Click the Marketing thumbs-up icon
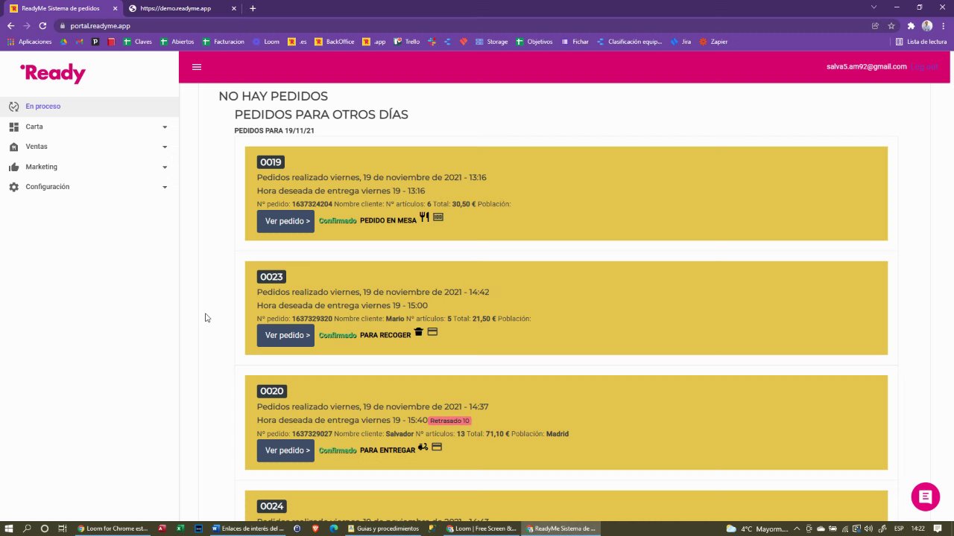 [13, 167]
